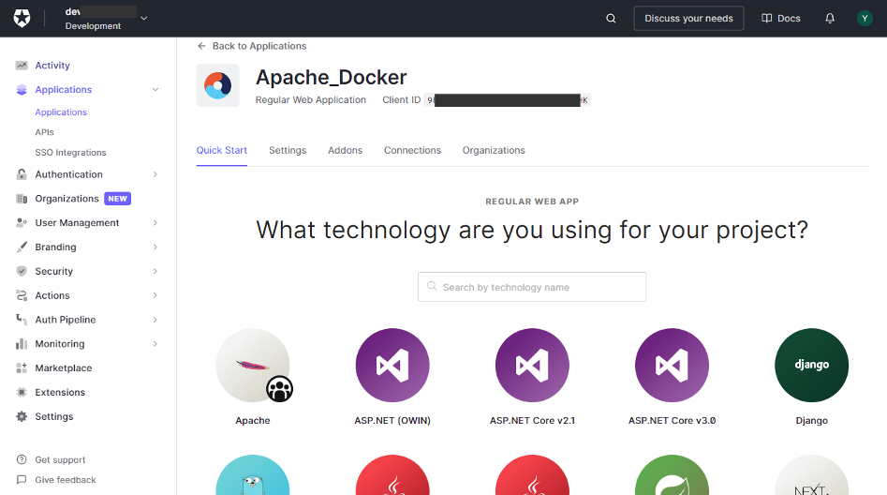Click the Security shield check icon
This screenshot has width=887, height=495.
pyautogui.click(x=22, y=271)
